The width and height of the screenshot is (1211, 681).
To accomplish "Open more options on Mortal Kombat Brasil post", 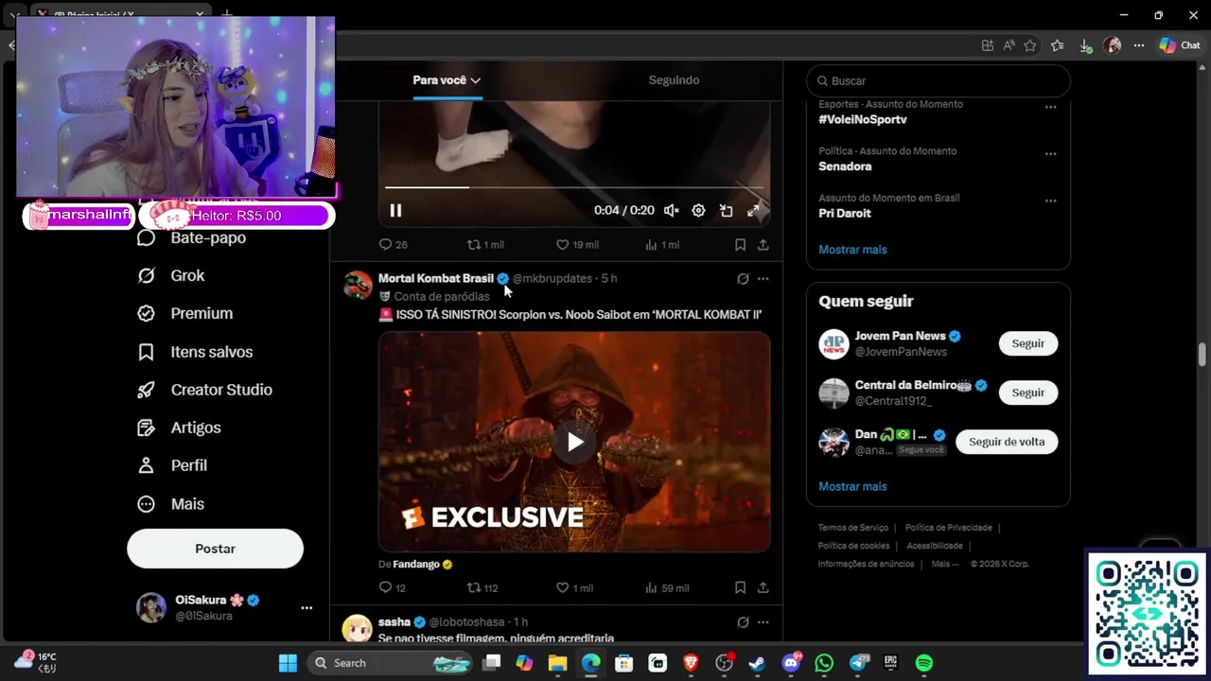I will click(x=763, y=279).
